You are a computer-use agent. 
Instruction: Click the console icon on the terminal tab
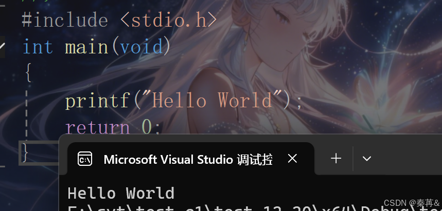(x=85, y=159)
